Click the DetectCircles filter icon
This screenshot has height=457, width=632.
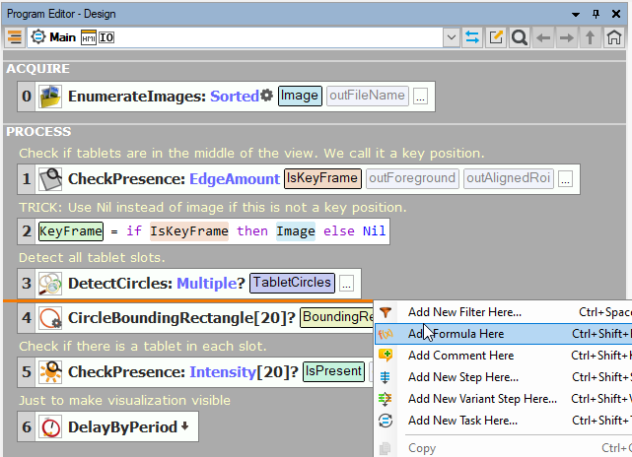[50, 284]
